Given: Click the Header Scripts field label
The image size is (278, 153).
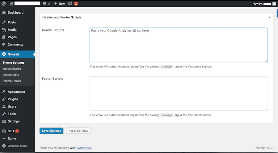Looking at the screenshot, I should click(53, 30).
